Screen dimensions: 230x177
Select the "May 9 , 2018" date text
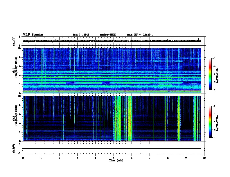(x=81, y=35)
